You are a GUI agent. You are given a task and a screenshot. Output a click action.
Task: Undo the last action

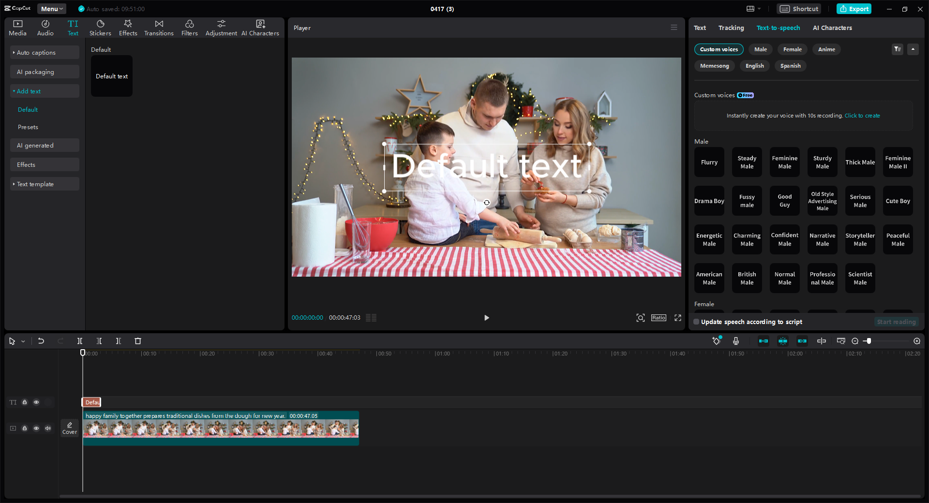(41, 341)
